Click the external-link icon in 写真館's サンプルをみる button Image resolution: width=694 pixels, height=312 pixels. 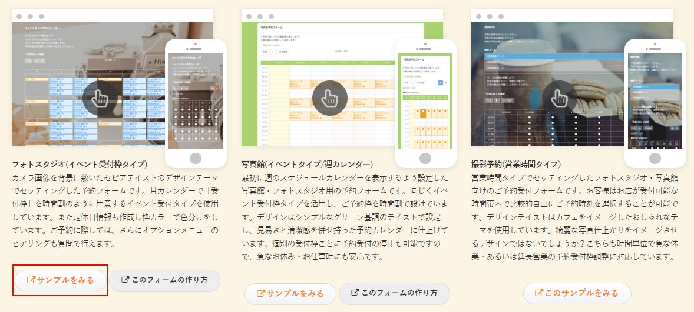click(x=261, y=294)
